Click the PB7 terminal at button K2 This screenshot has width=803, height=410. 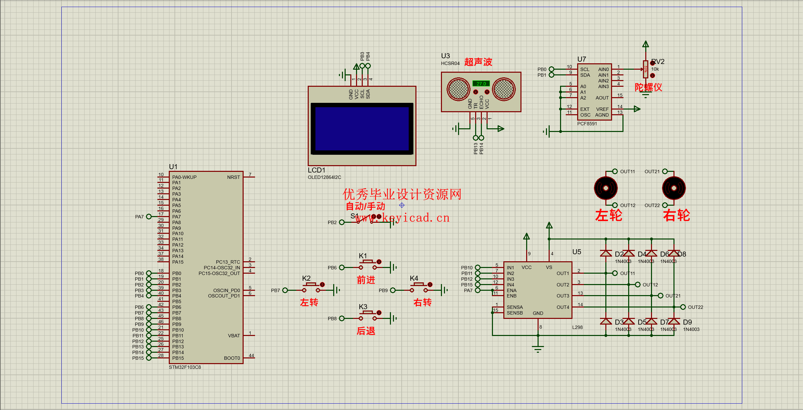pos(285,290)
